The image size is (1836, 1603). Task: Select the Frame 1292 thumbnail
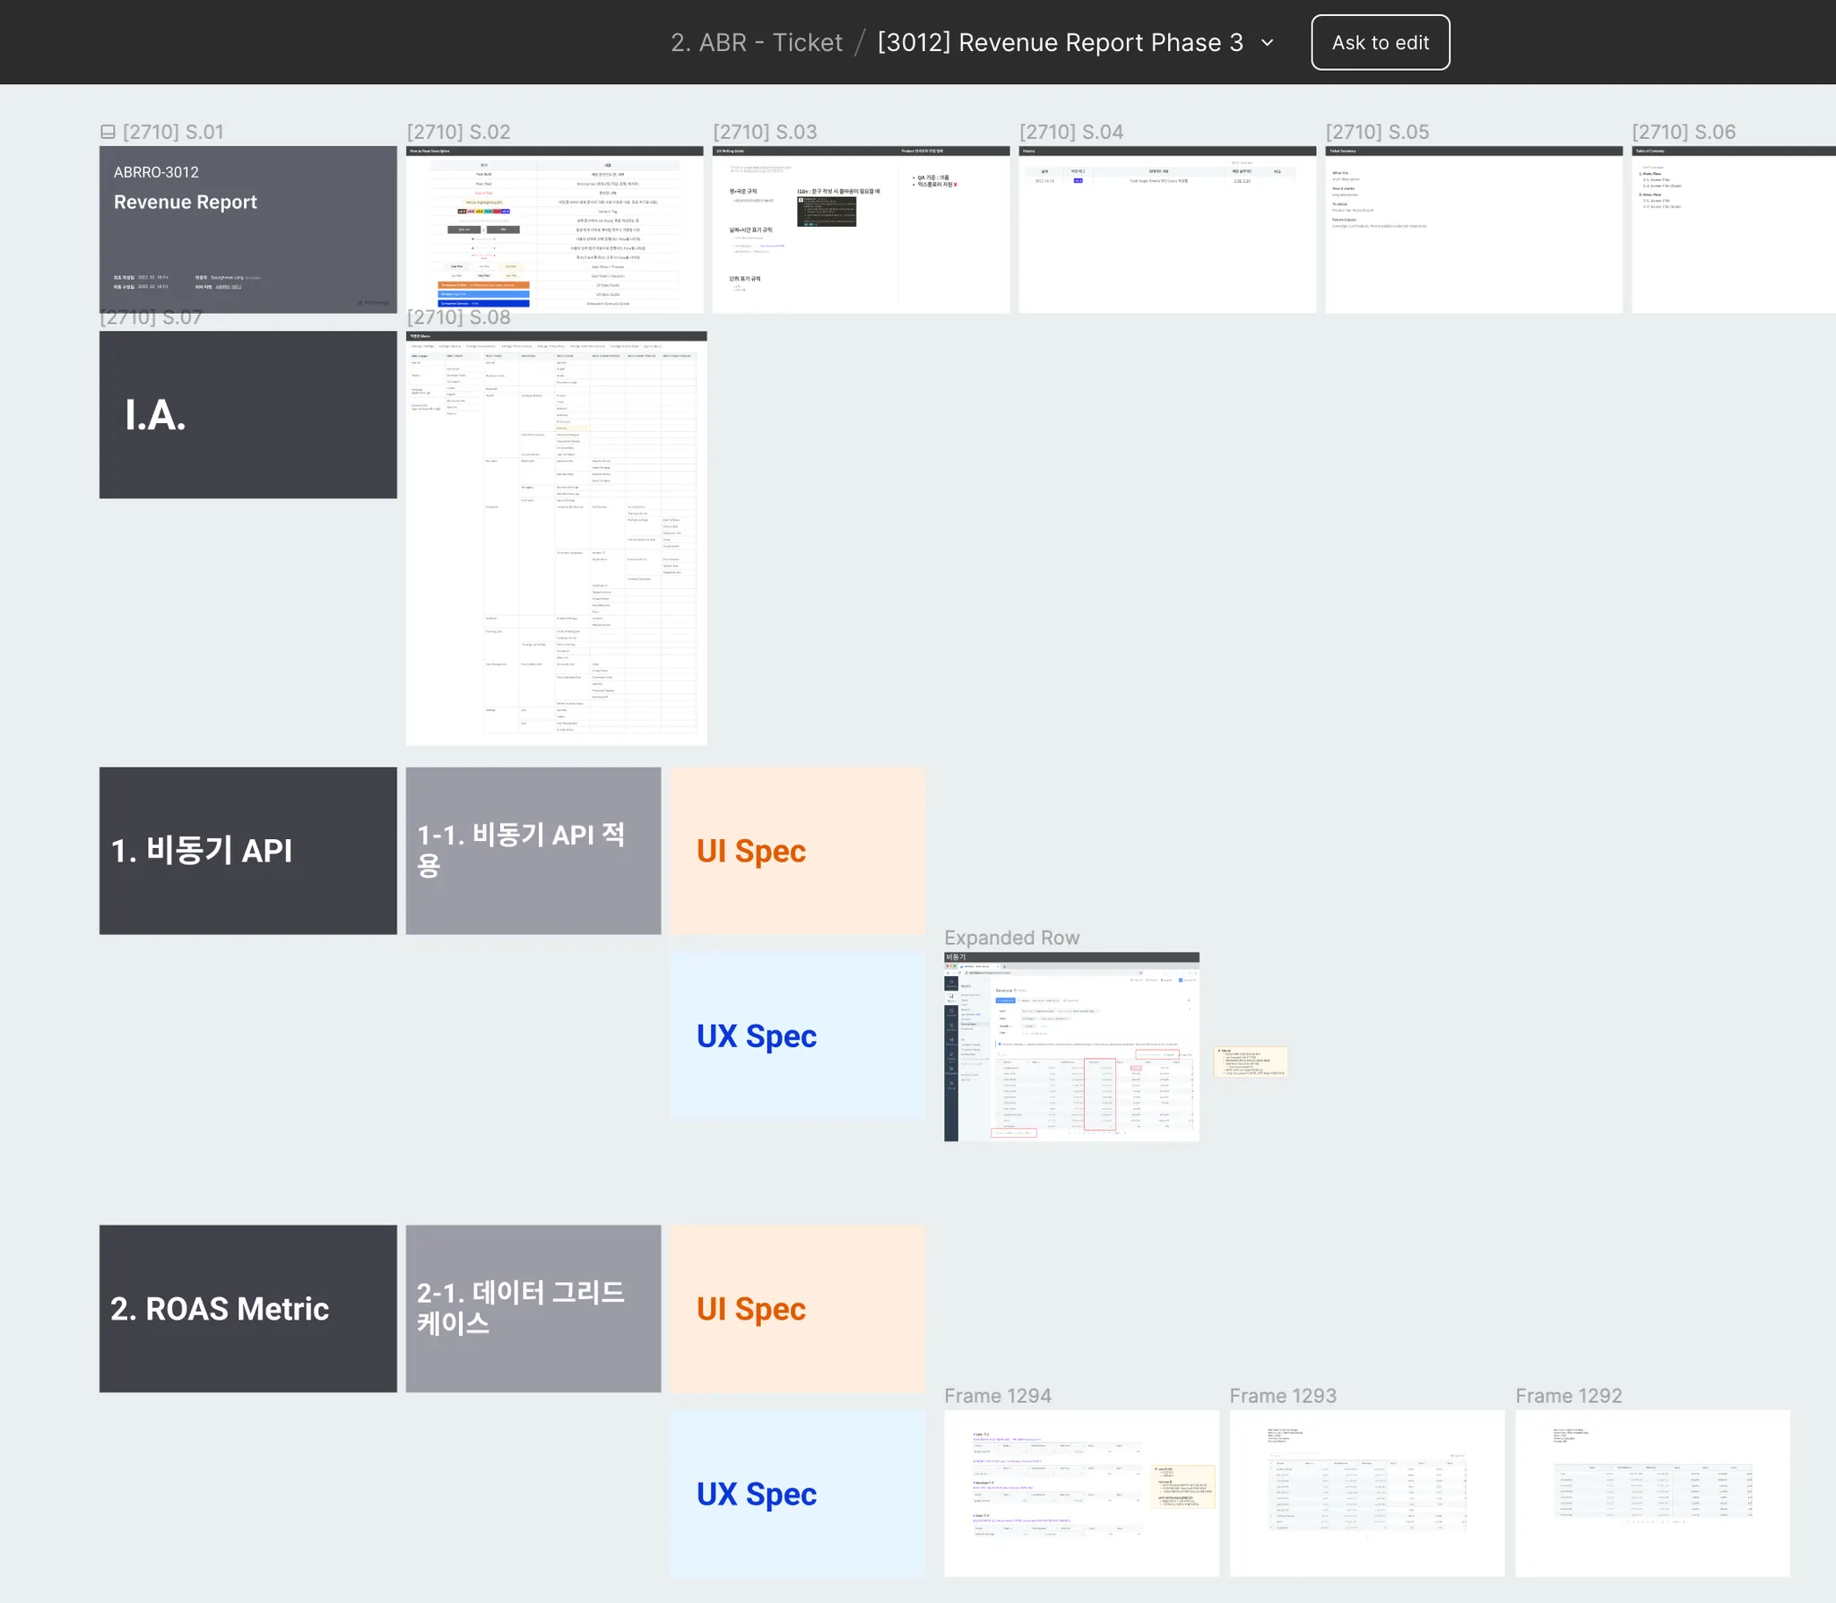1651,1493
